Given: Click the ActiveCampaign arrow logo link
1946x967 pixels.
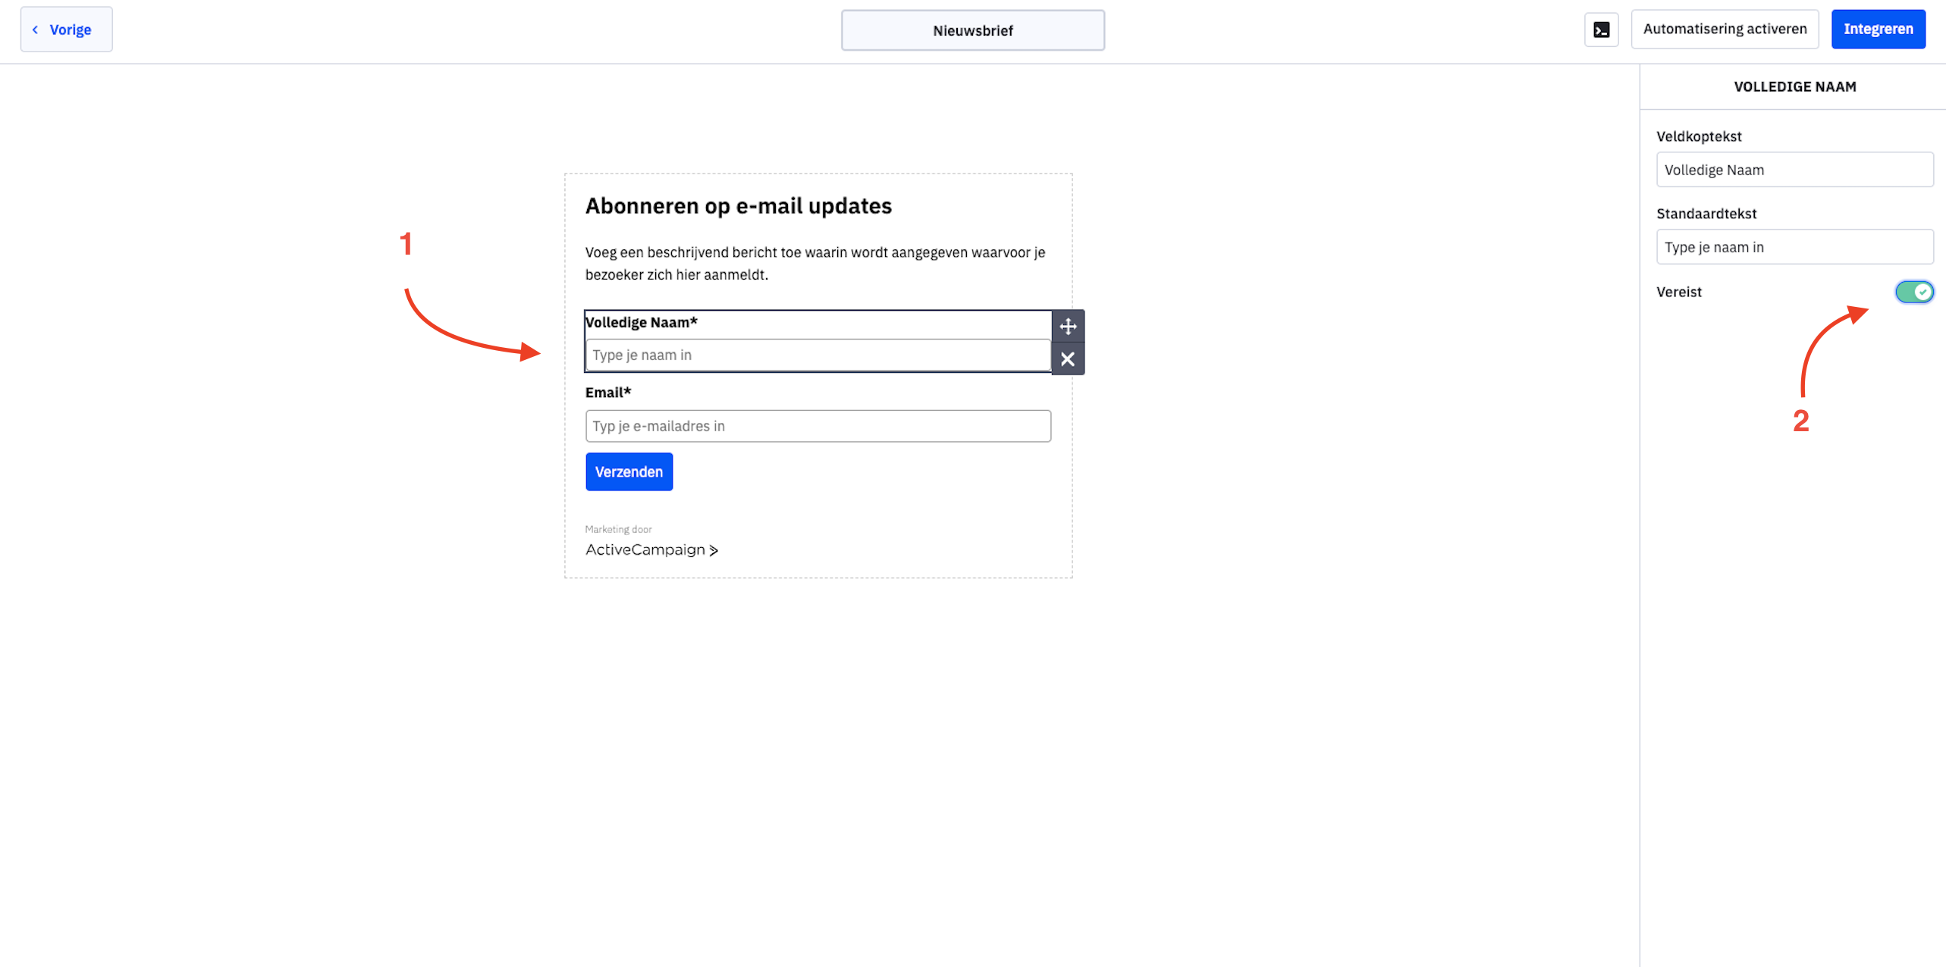Looking at the screenshot, I should [x=651, y=549].
